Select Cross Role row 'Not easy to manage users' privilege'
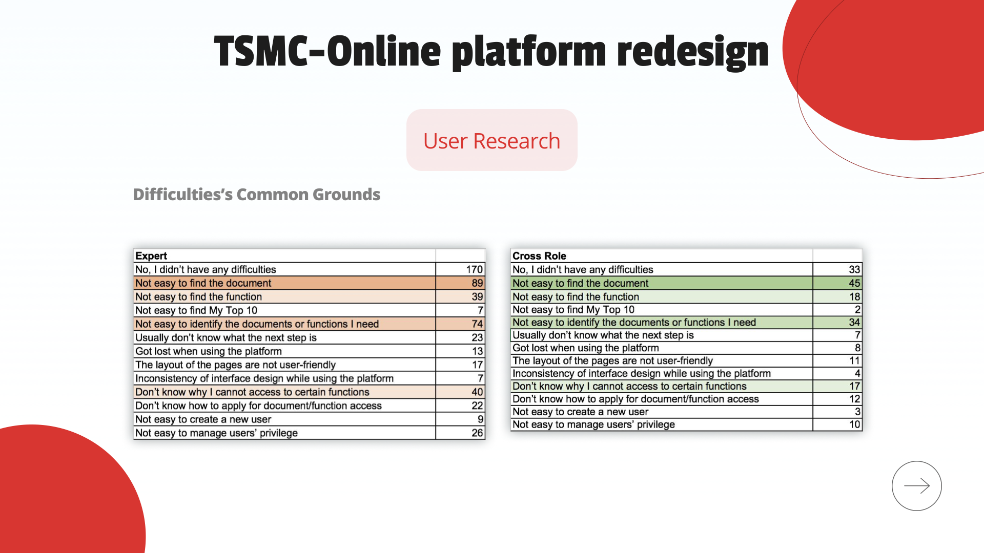 686,424
